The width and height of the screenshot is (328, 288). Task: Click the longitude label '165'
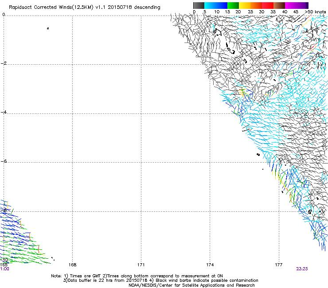[x=4, y=265]
